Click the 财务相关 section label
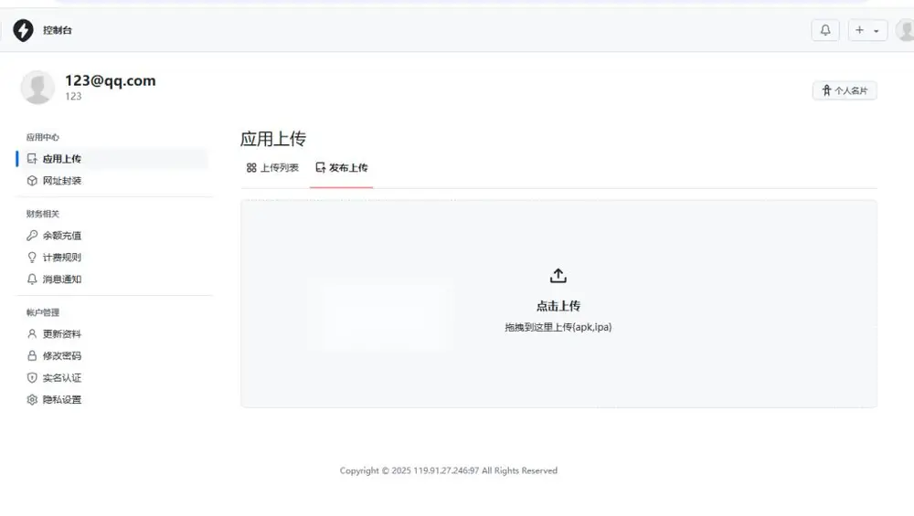This screenshot has width=914, height=516. [x=43, y=214]
